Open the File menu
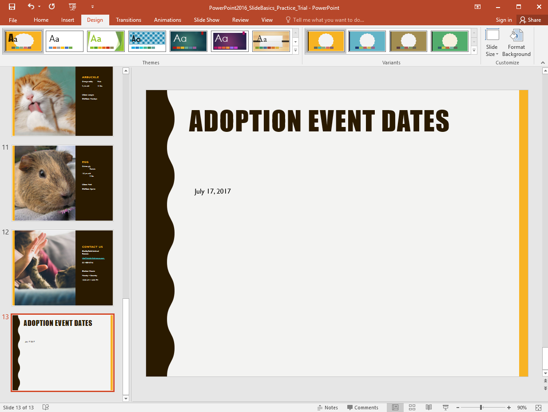Image resolution: width=548 pixels, height=412 pixels. click(x=13, y=20)
